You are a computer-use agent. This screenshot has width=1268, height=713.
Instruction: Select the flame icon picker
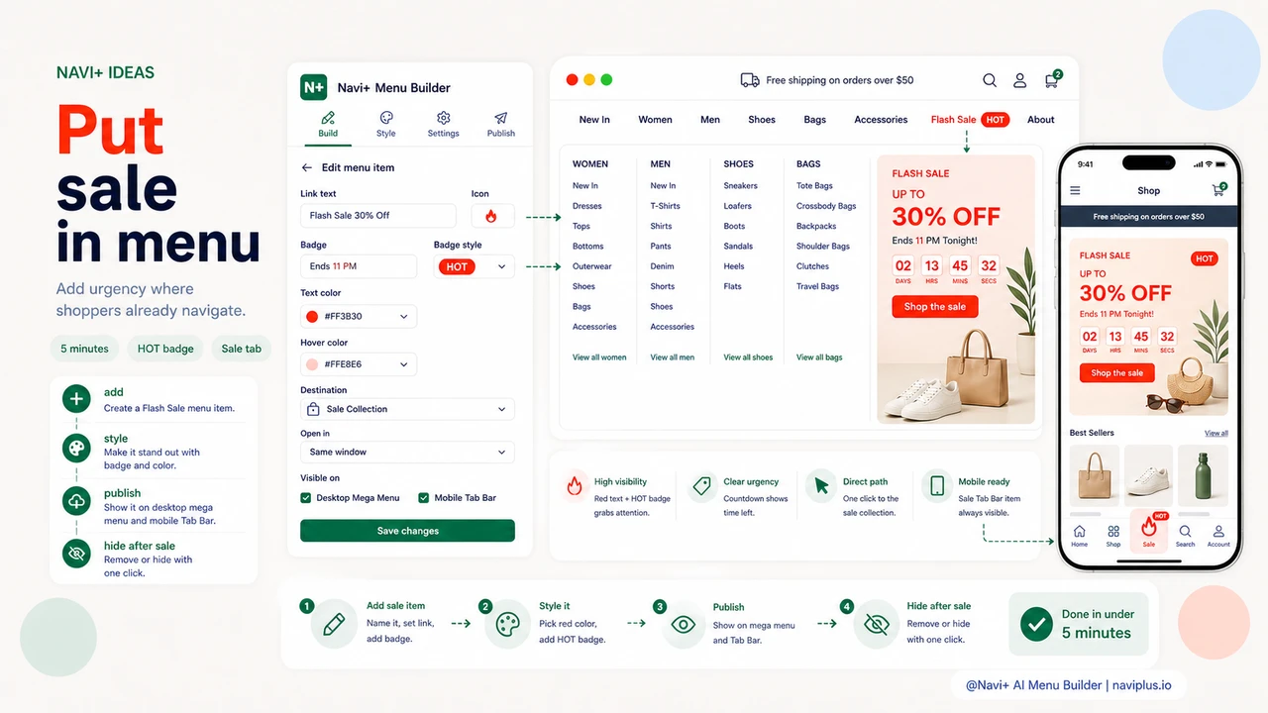click(x=492, y=215)
